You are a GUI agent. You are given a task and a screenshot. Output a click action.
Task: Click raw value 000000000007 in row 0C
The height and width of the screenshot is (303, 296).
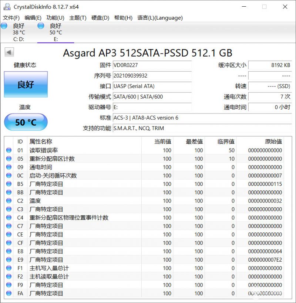(265, 176)
